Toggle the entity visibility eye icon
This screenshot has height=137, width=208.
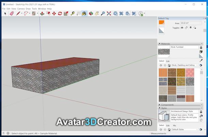point(182,28)
